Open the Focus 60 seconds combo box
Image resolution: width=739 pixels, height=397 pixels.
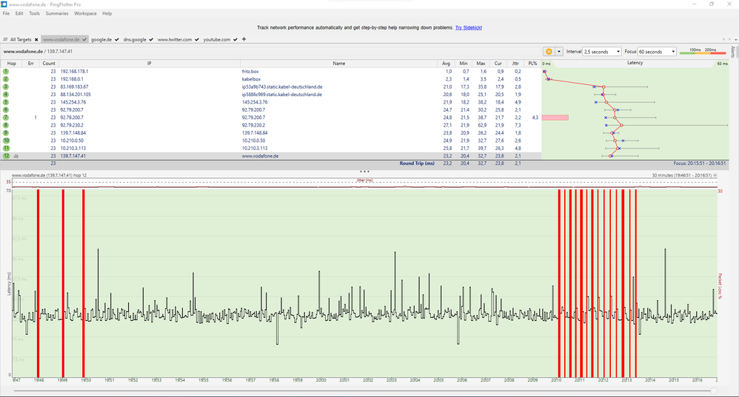point(657,52)
